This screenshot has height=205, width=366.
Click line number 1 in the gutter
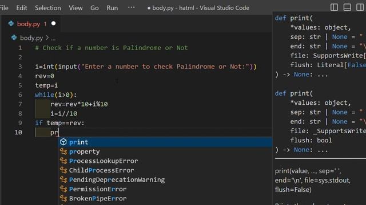point(20,48)
